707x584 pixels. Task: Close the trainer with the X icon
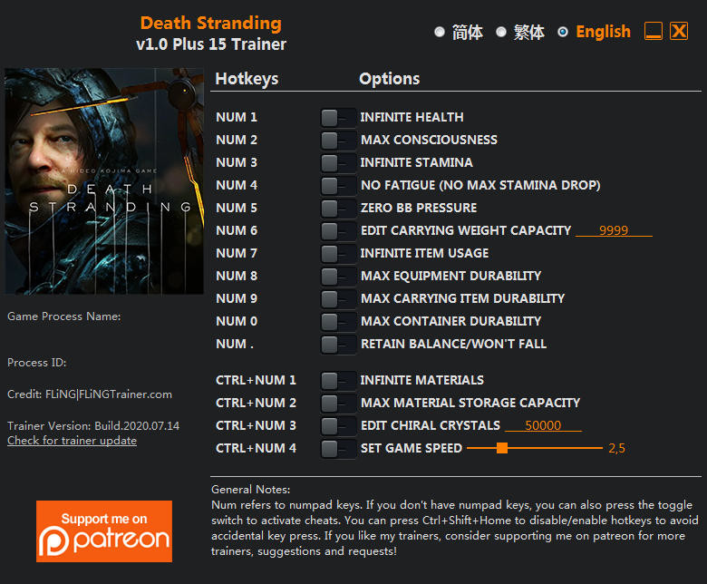click(x=679, y=32)
